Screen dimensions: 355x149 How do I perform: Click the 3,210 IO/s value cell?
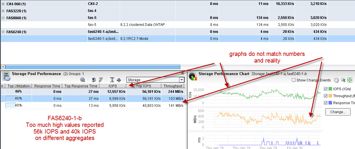(x=318, y=4)
